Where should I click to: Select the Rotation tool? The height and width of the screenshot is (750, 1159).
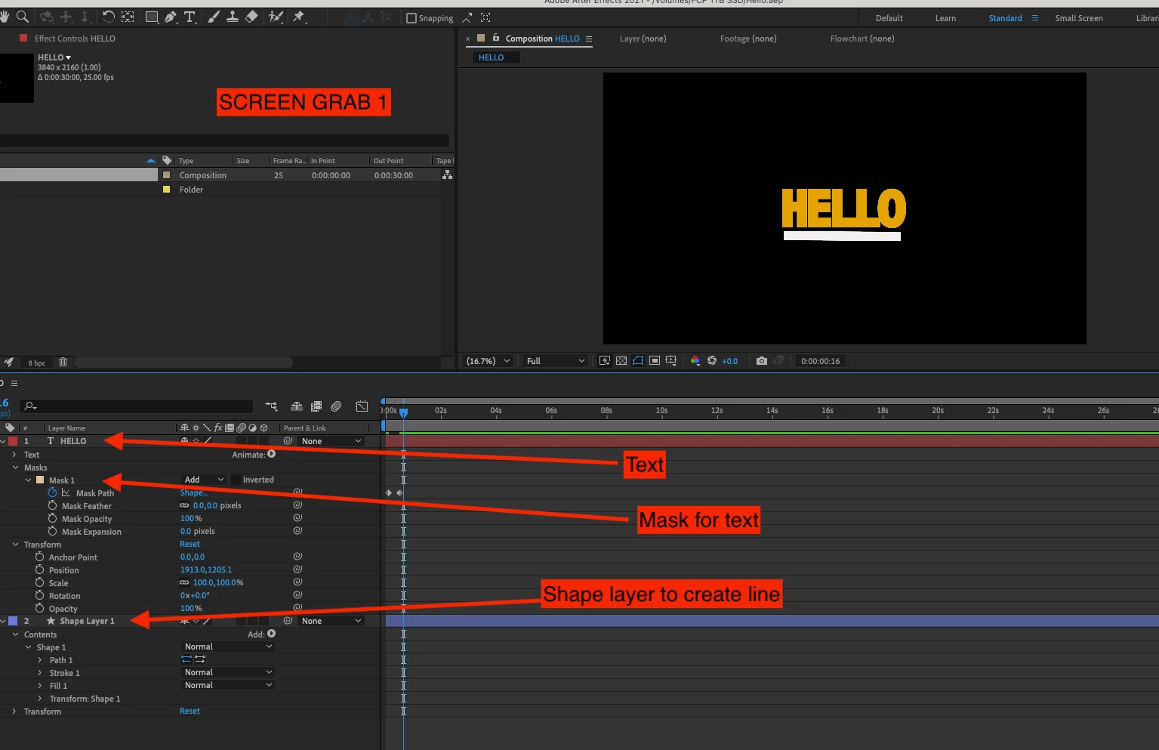tap(108, 17)
